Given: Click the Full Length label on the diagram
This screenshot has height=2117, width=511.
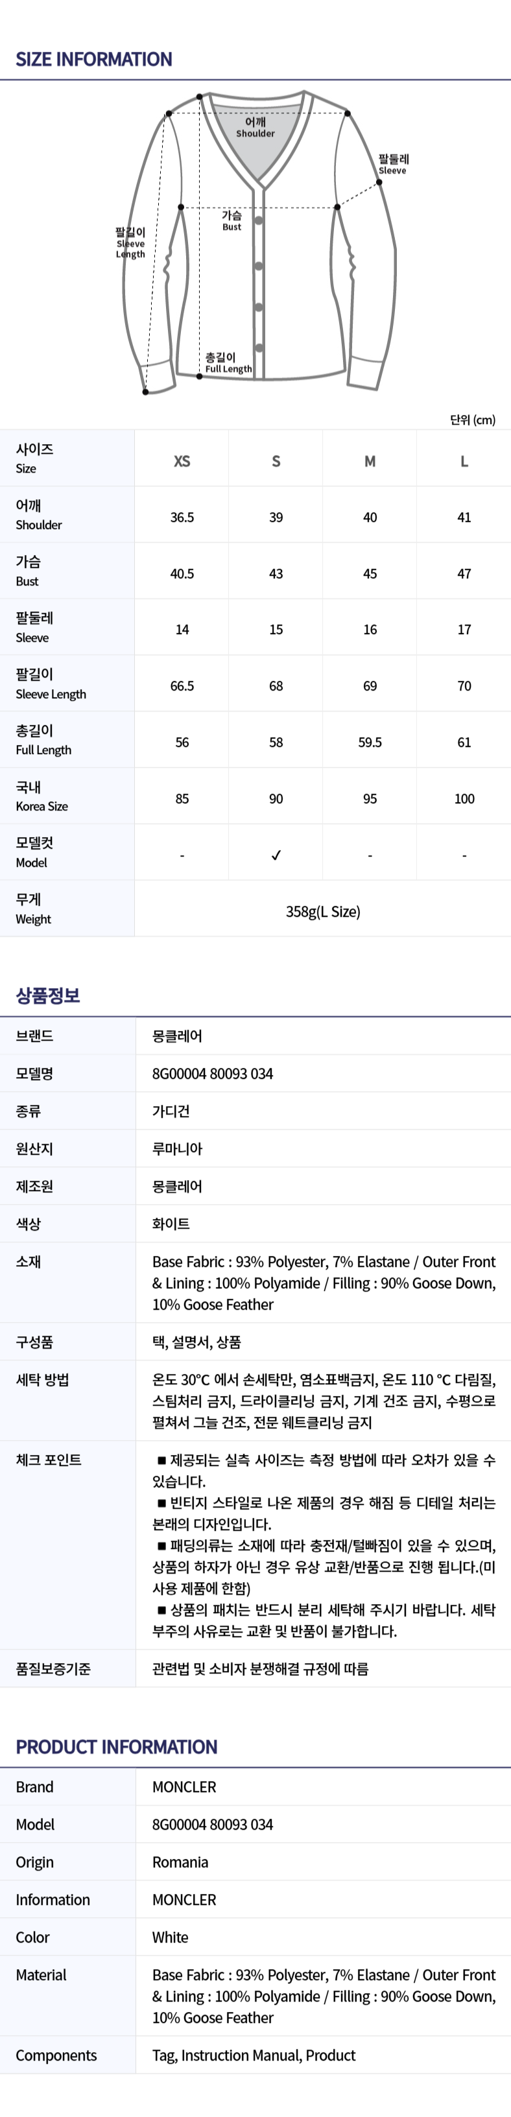Looking at the screenshot, I should point(228,363).
